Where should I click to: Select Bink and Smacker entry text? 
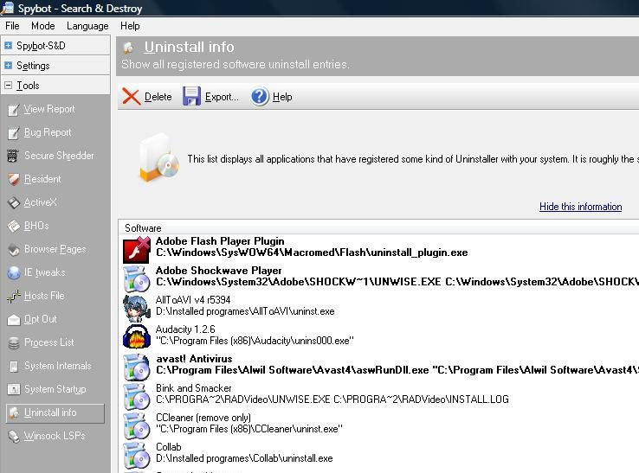[194, 388]
